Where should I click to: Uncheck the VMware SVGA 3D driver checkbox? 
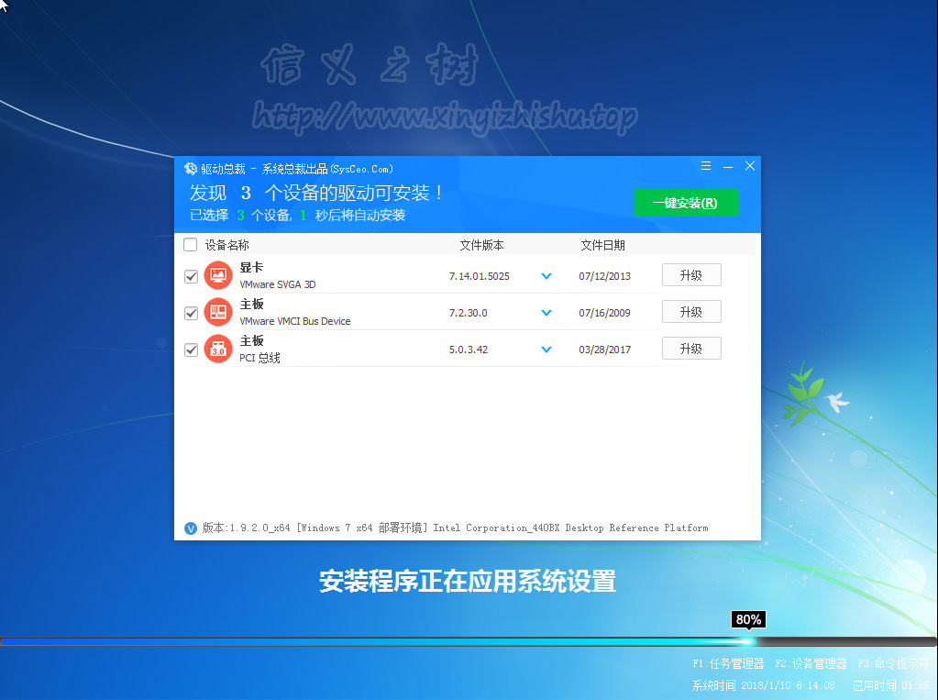click(x=191, y=276)
